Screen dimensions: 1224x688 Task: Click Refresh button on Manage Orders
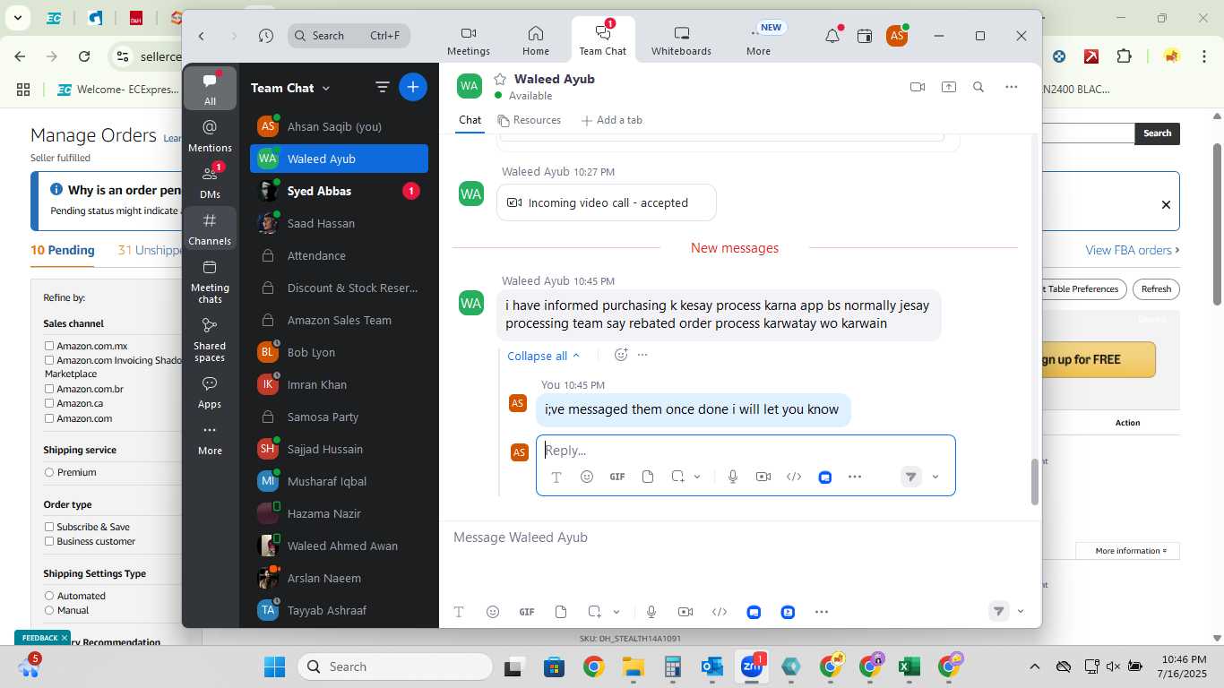1156,289
